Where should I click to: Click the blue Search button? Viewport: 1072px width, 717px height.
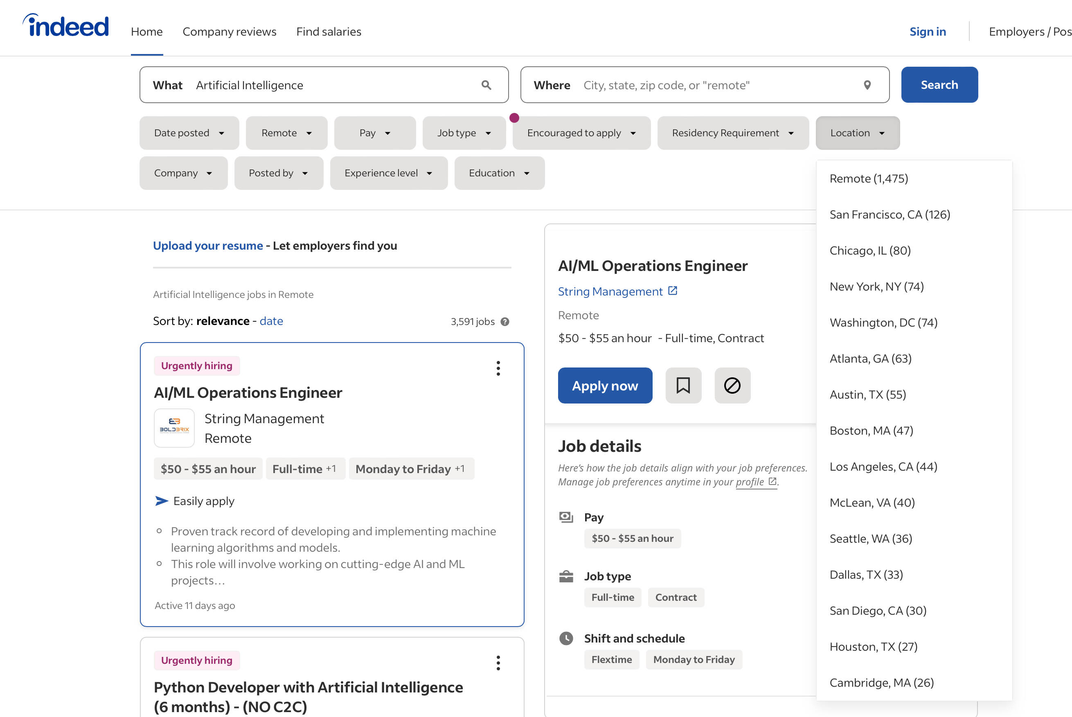(939, 85)
